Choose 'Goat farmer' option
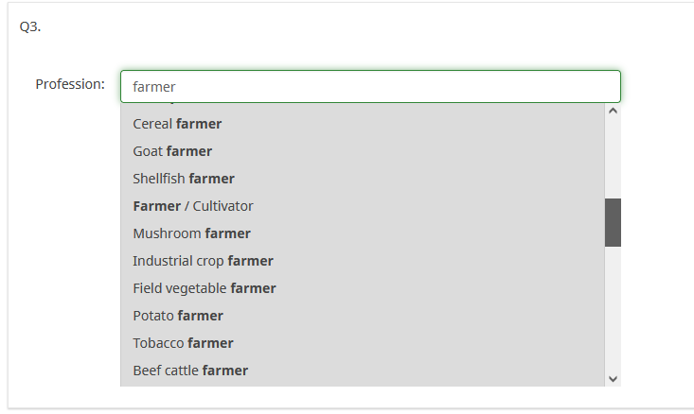The image size is (694, 414). point(172,151)
